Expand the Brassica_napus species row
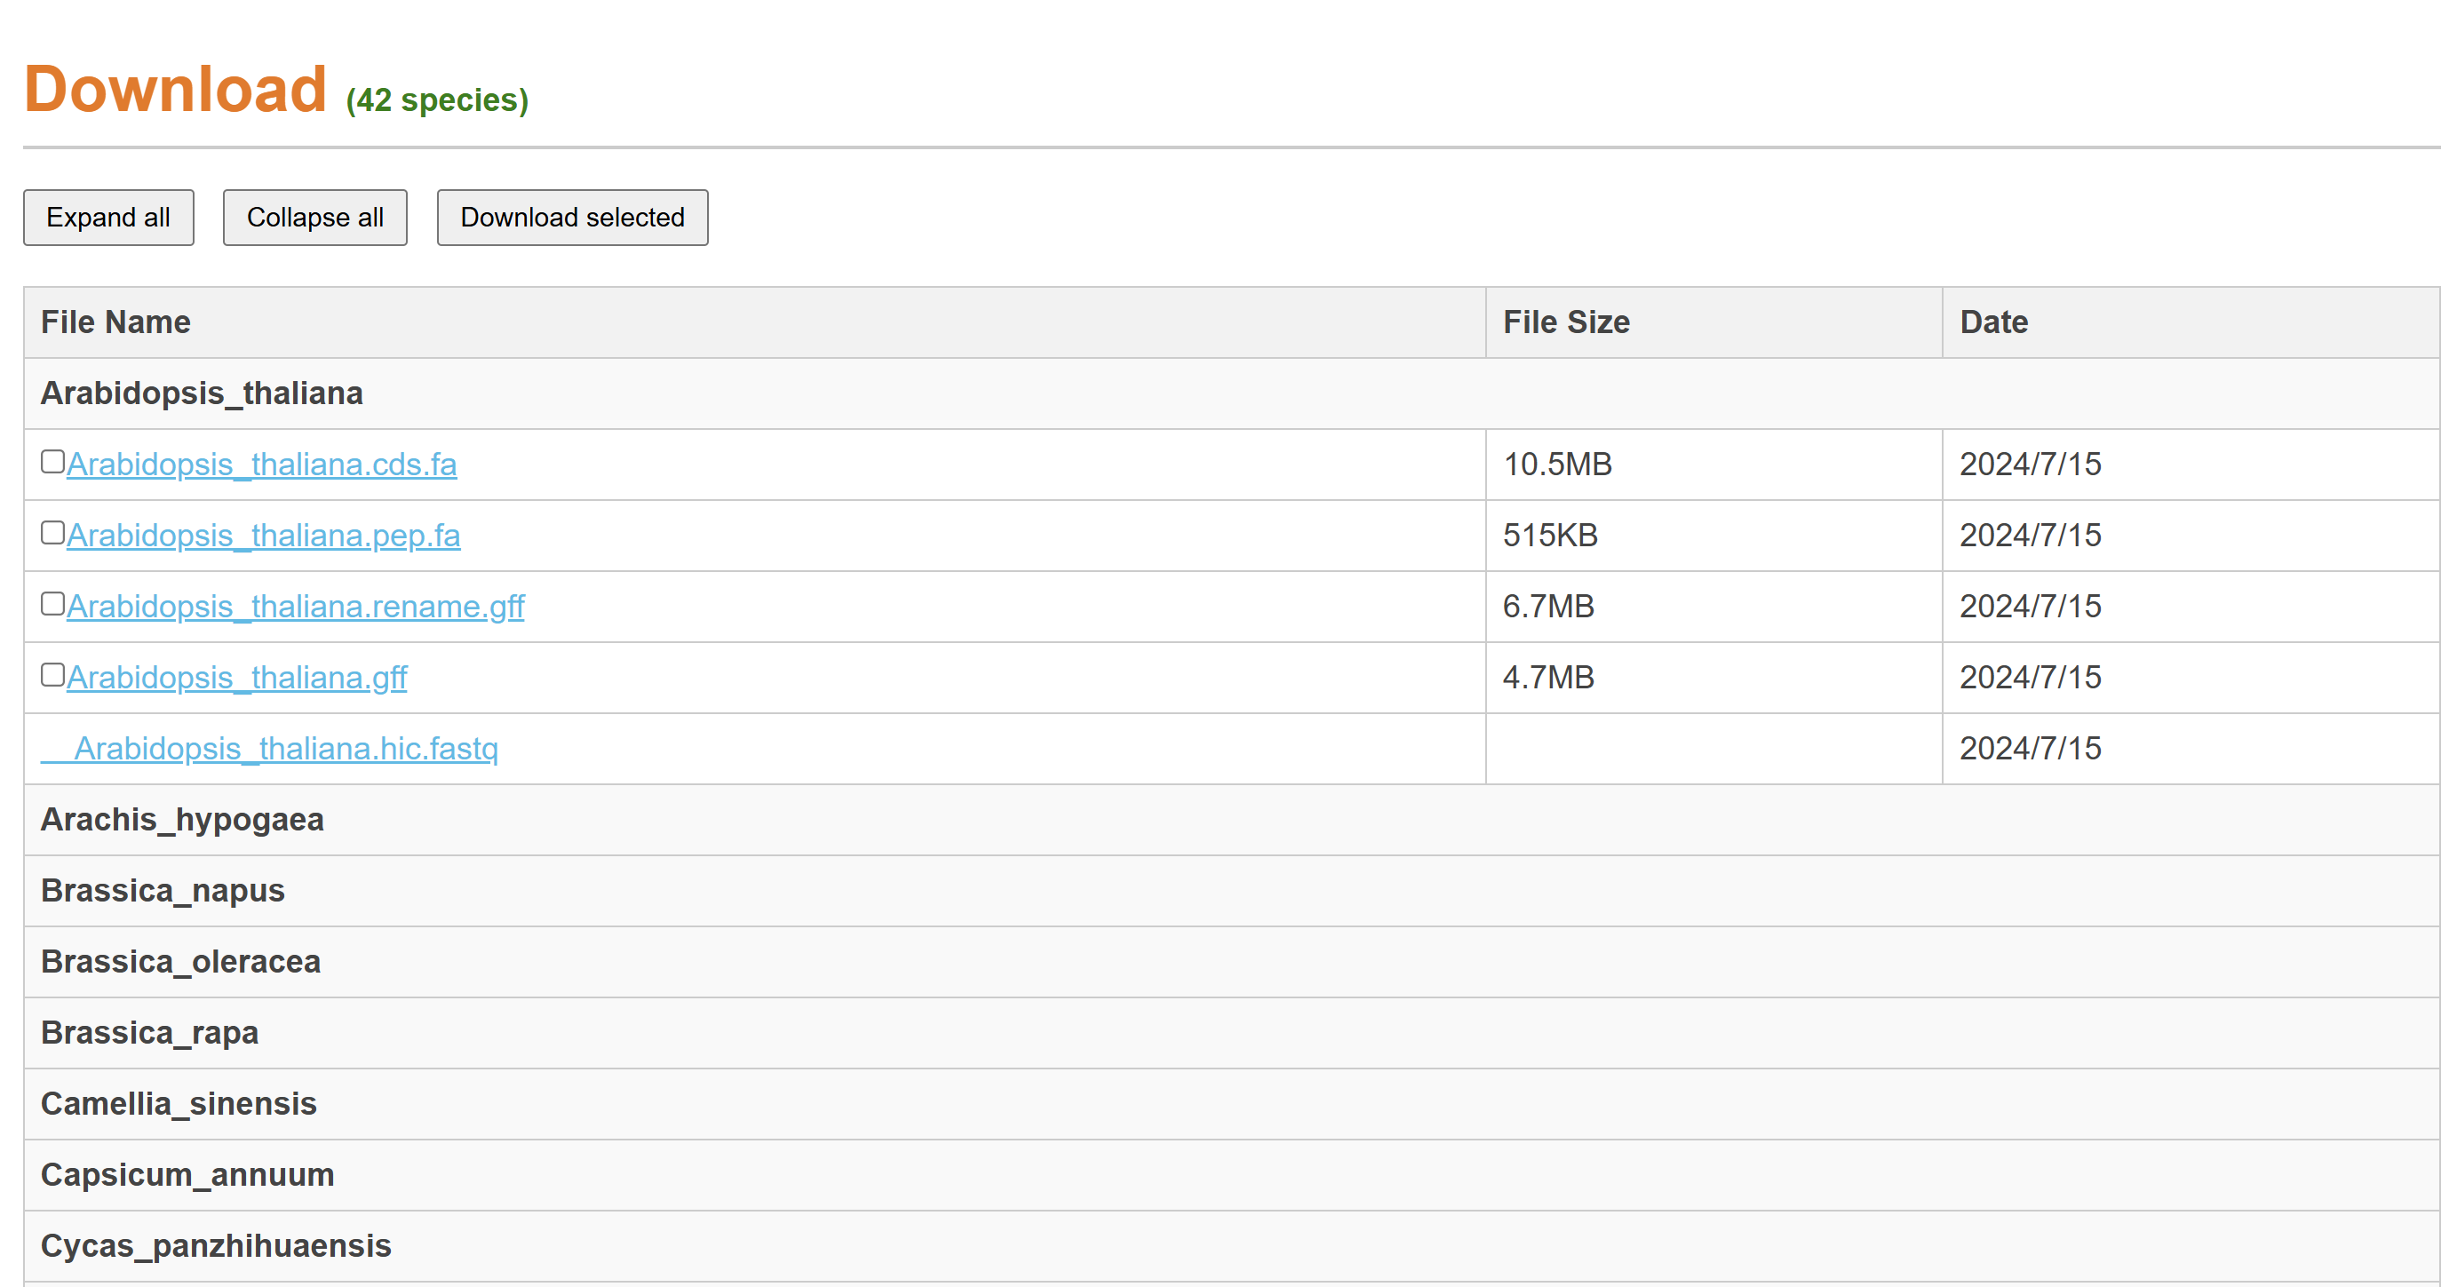2457x1287 pixels. pos(163,890)
